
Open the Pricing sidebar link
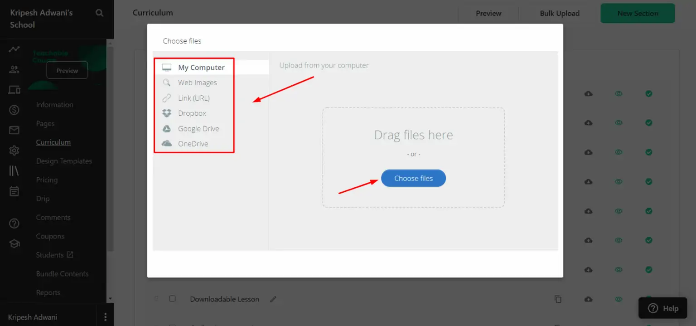[x=47, y=180]
